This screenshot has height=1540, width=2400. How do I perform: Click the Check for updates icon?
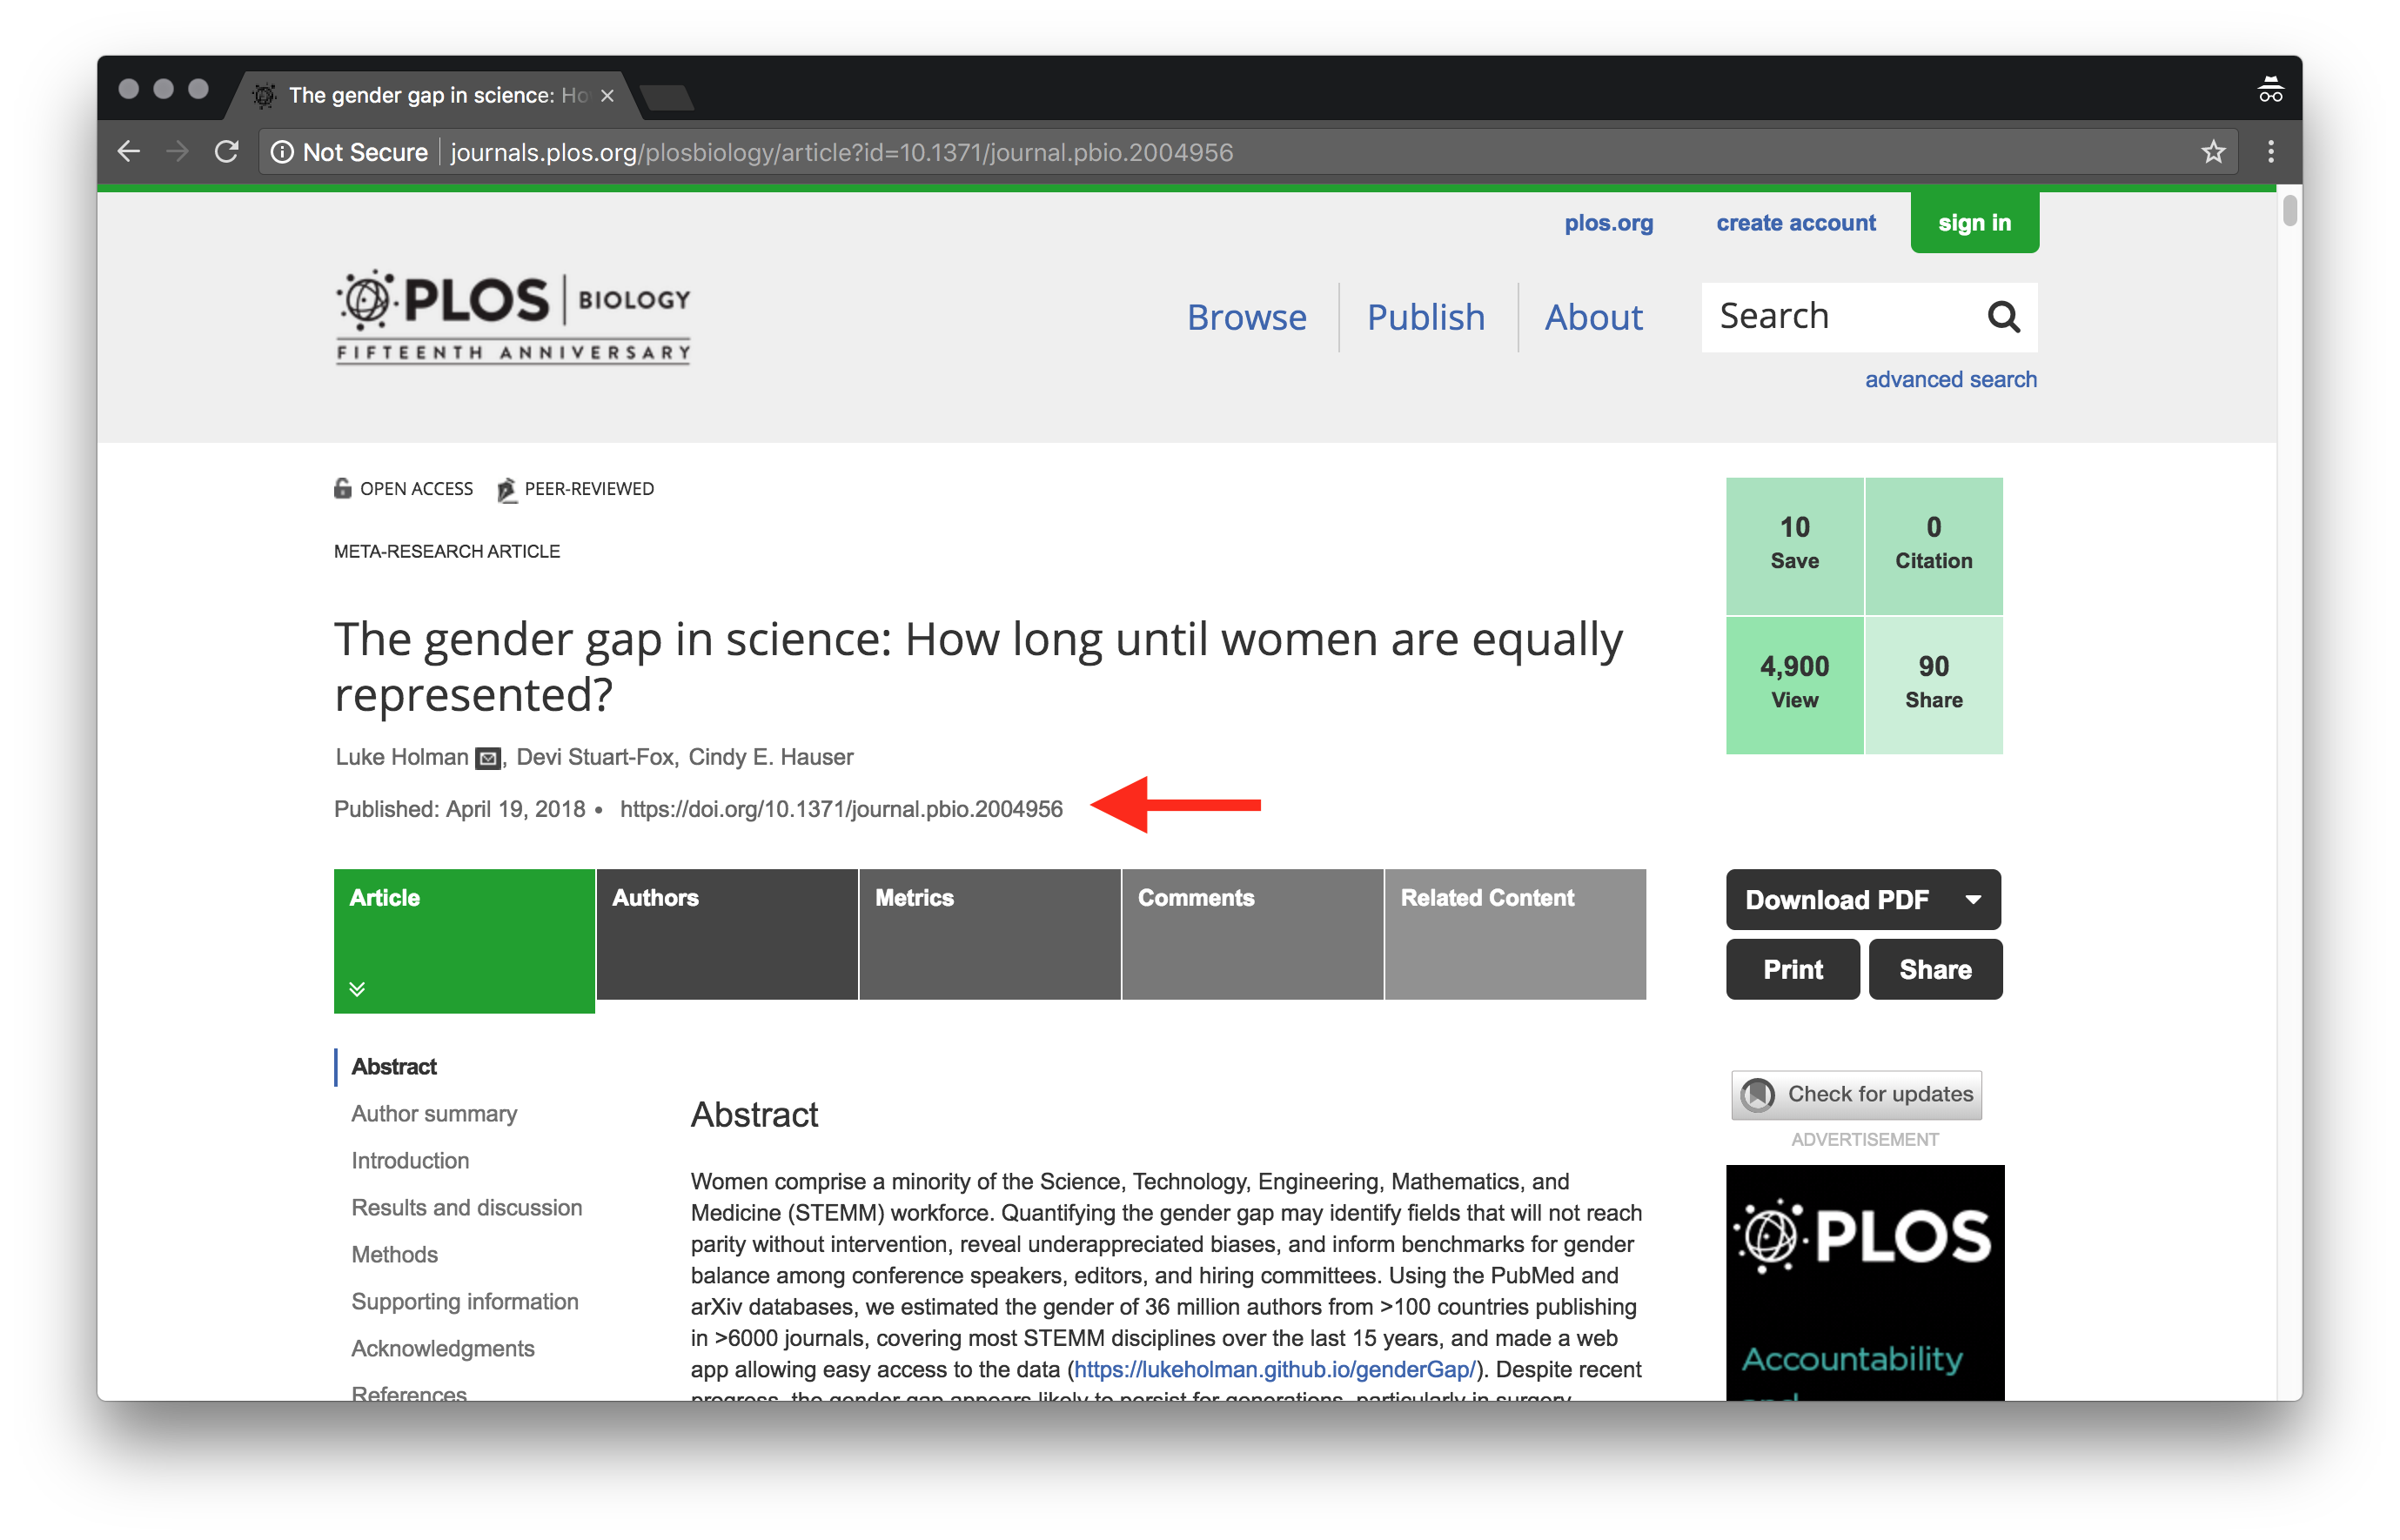pyautogui.click(x=1753, y=1091)
